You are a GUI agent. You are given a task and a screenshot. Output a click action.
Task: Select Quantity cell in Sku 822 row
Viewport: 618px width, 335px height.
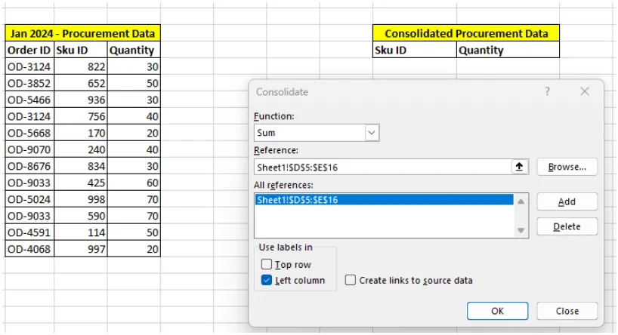tap(134, 66)
